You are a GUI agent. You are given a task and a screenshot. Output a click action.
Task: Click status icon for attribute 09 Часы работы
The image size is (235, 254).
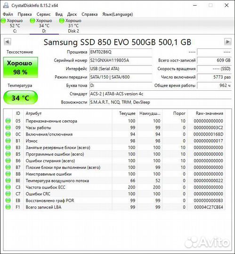pyautogui.click(x=8, y=127)
